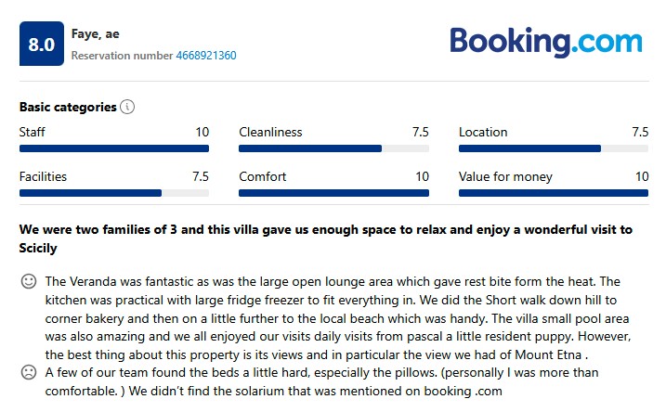Screen dimensions: 666x412
Task: Click the Staff rating bar
Action: coord(114,148)
